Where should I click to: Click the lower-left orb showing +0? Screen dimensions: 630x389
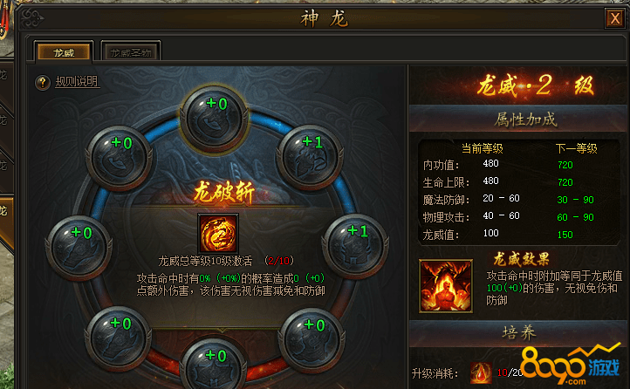pos(118,338)
